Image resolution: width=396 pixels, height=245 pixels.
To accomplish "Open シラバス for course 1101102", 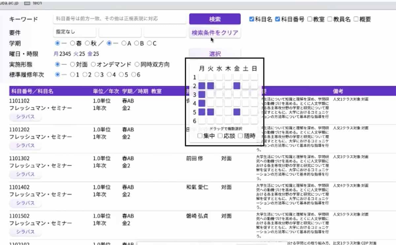I will click(25, 117).
